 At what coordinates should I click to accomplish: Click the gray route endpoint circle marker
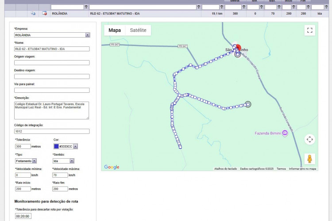(x=248, y=104)
